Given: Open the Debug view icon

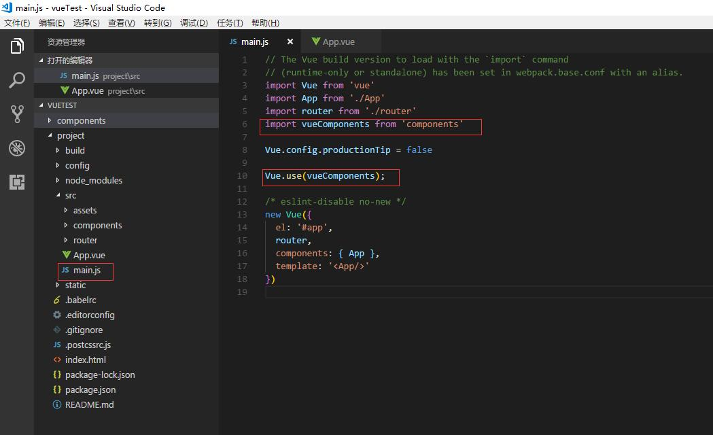Looking at the screenshot, I should click(17, 148).
